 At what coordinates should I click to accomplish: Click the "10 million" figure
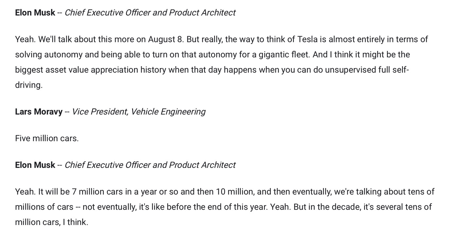click(x=235, y=192)
